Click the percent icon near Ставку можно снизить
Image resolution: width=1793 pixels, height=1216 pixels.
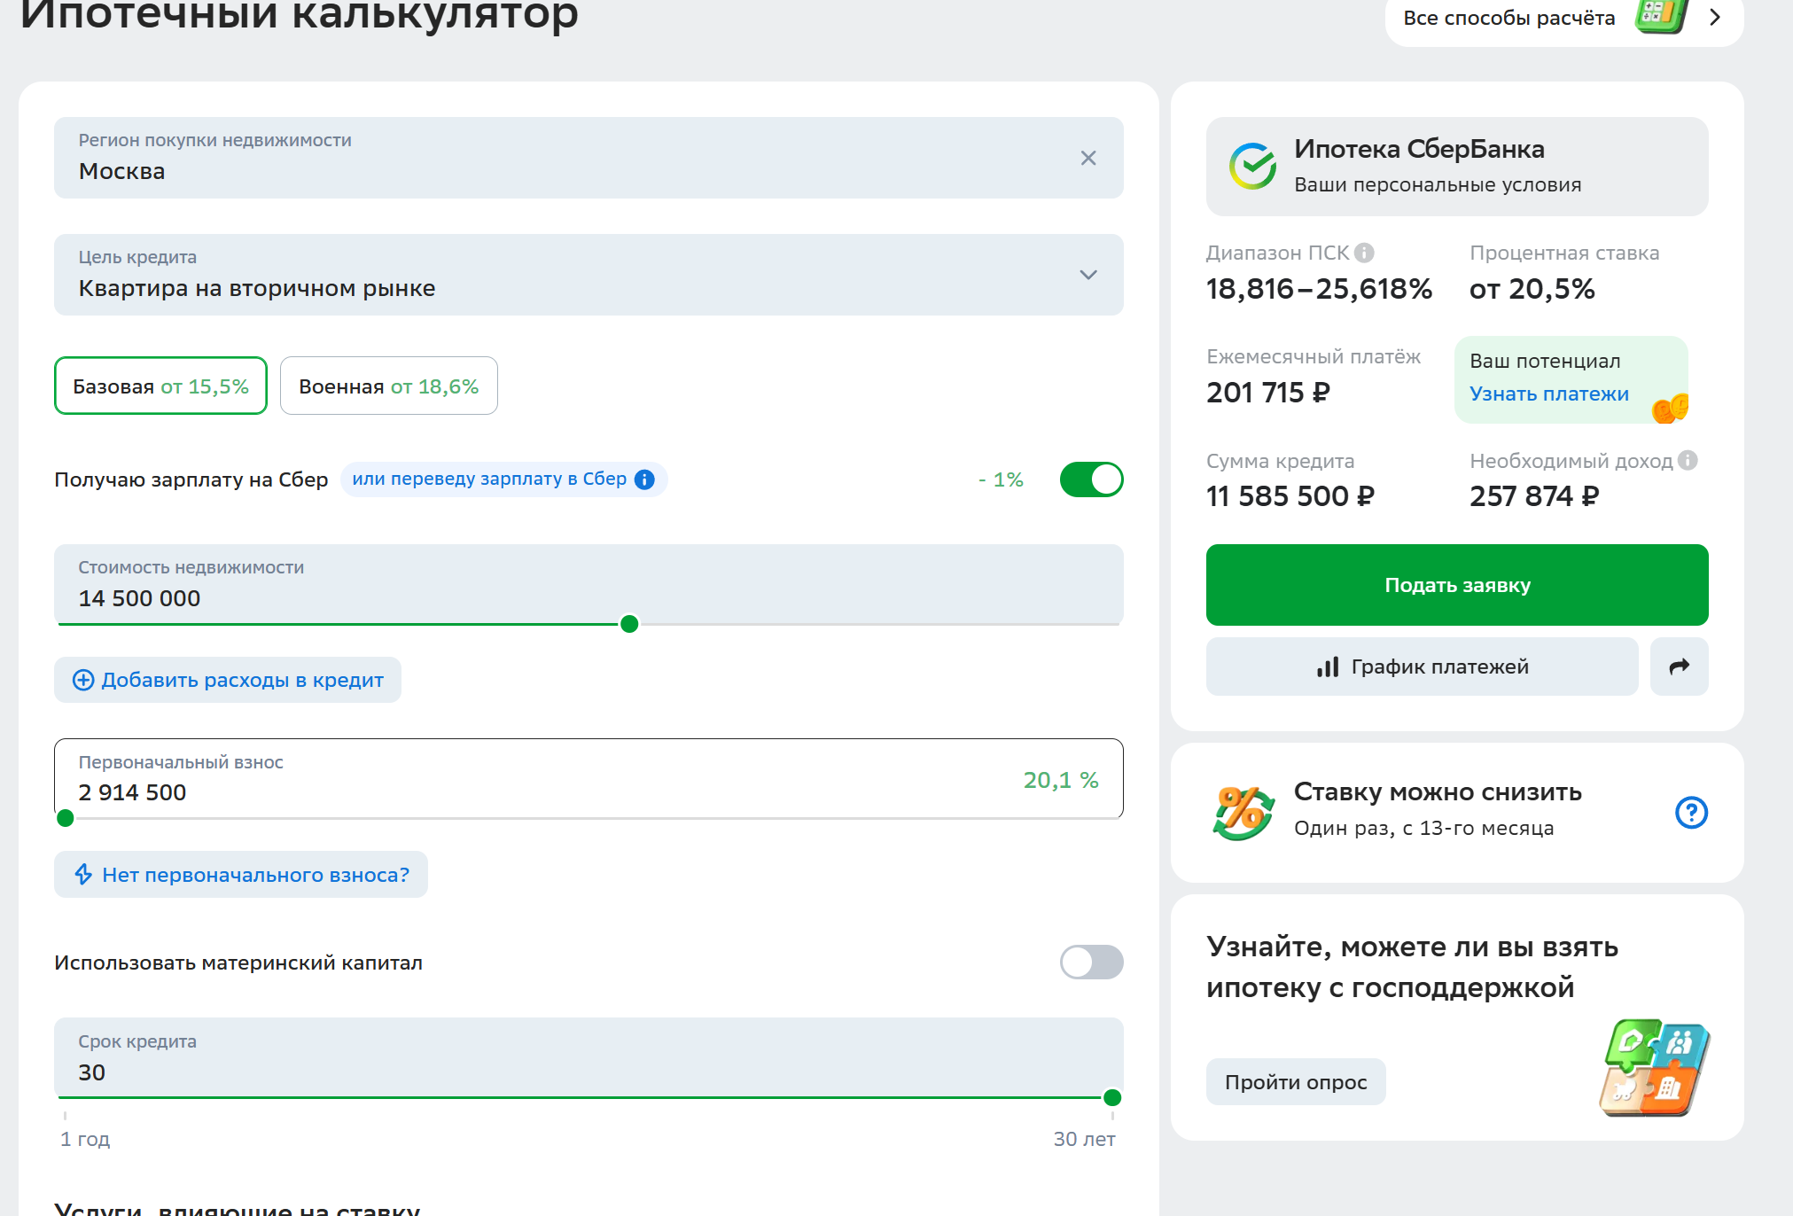point(1243,812)
